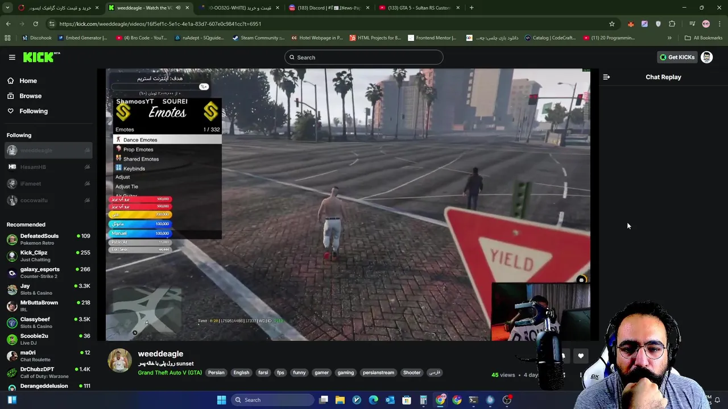The width and height of the screenshot is (728, 409).
Task: Focus the Kick search box
Action: pyautogui.click(x=364, y=57)
